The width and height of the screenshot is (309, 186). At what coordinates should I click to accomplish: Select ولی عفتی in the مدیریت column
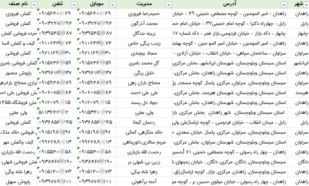[144, 112]
